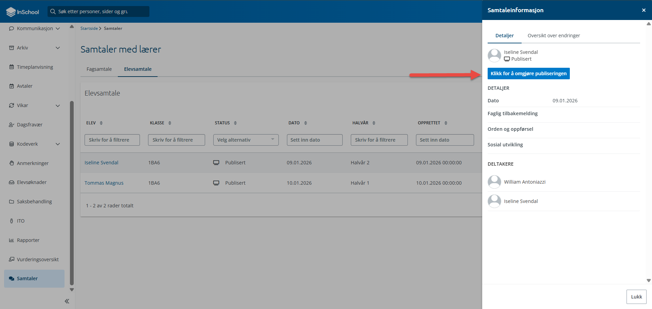The image size is (652, 309).
Task: Click the Saksbehandling folder icon
Action: click(12, 202)
